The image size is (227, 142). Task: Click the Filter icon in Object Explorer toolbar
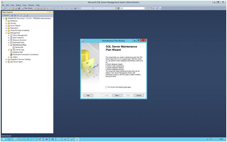point(21,15)
